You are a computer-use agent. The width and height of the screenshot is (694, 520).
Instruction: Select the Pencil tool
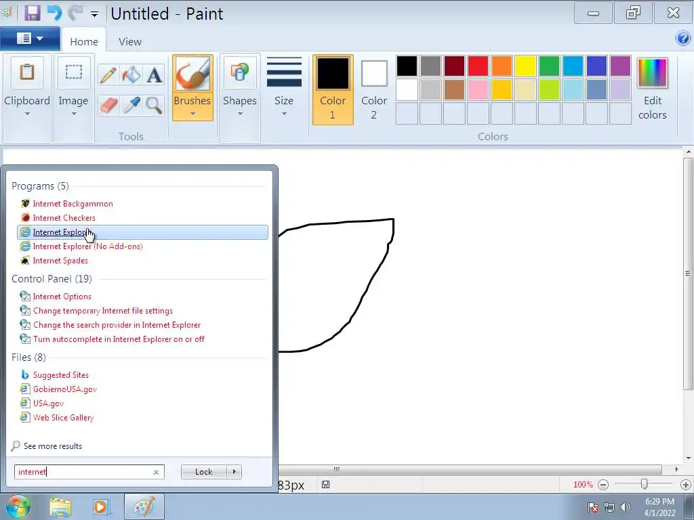coord(108,74)
